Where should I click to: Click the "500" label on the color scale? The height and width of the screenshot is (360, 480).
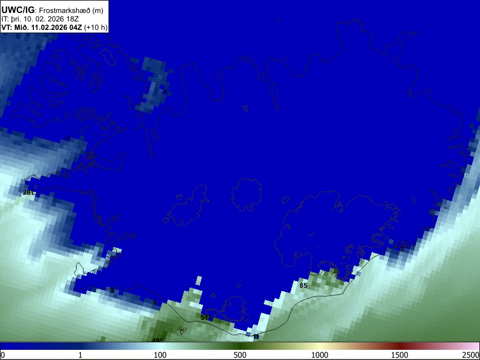[240, 355]
